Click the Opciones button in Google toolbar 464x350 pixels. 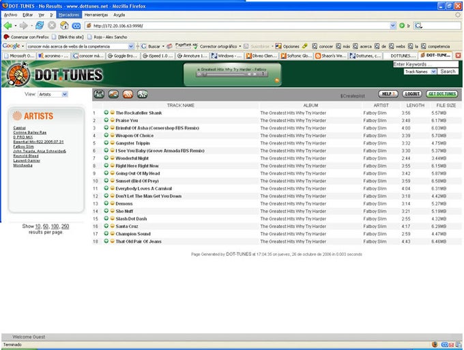(x=287, y=46)
